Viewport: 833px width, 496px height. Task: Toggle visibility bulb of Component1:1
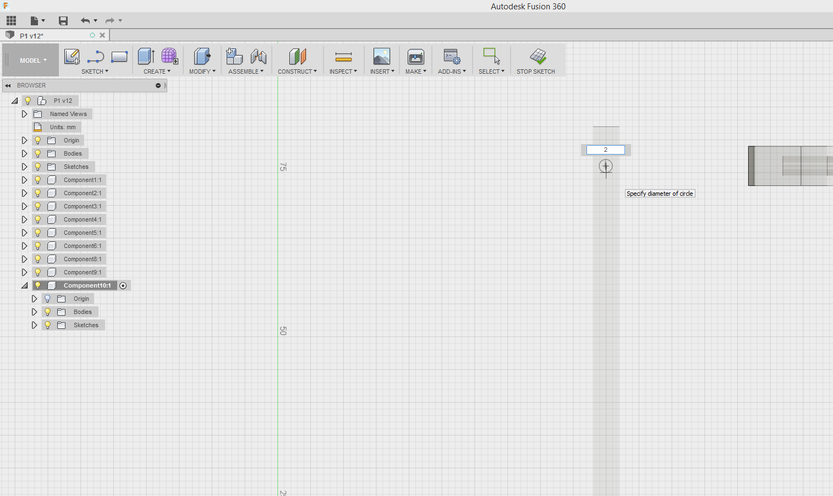click(x=38, y=180)
